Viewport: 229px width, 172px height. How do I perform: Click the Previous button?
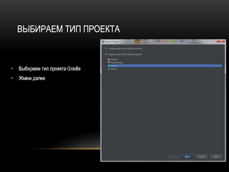point(173,157)
